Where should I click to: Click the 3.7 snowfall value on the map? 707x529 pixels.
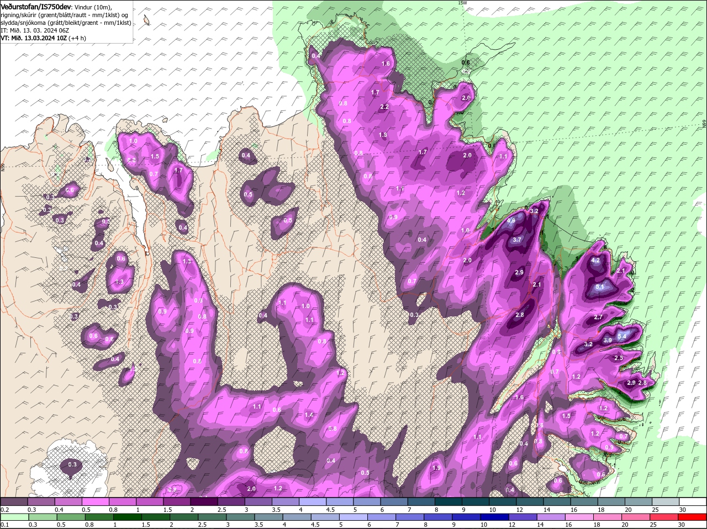coord(517,240)
